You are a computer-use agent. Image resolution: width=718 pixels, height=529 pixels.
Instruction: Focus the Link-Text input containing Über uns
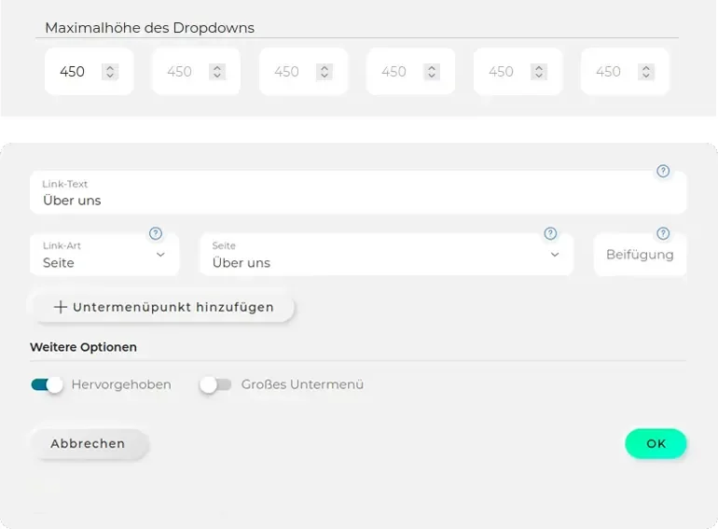coord(358,192)
